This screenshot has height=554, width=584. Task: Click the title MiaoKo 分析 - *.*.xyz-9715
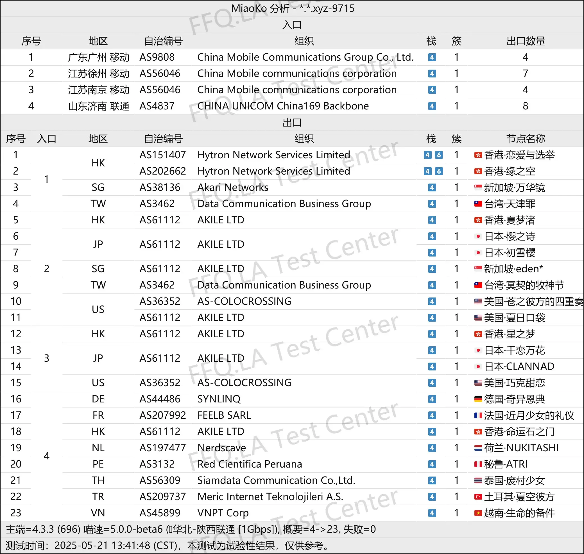point(293,8)
